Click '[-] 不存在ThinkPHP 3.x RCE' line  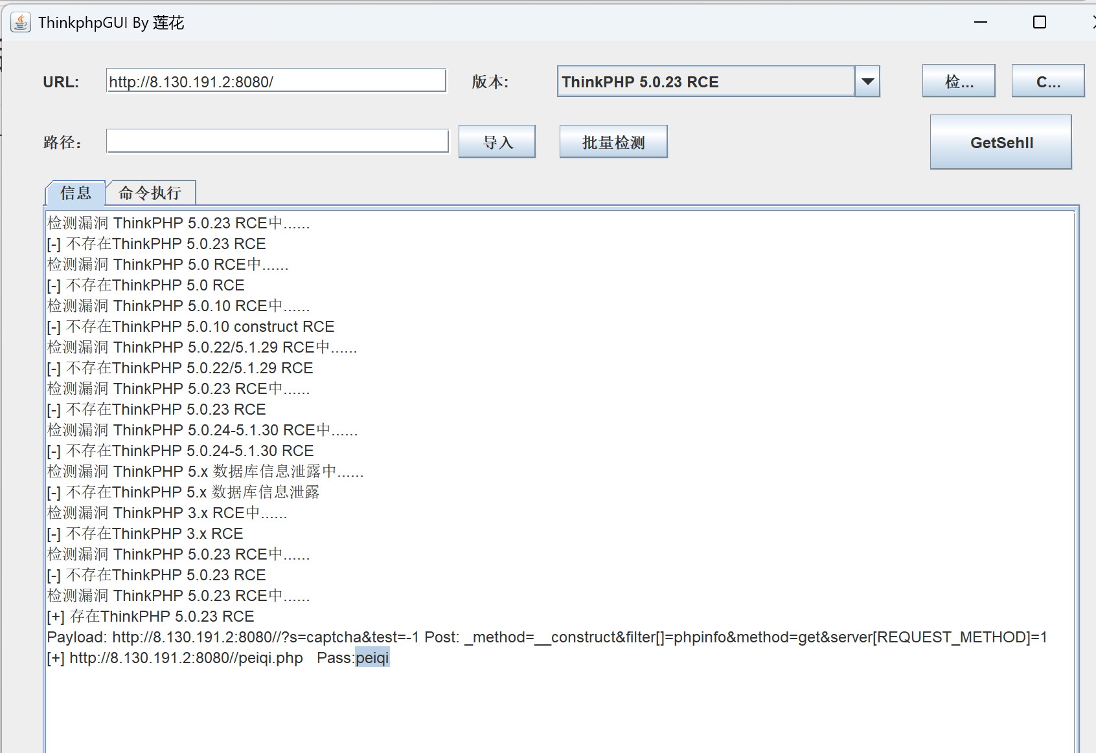pos(145,534)
